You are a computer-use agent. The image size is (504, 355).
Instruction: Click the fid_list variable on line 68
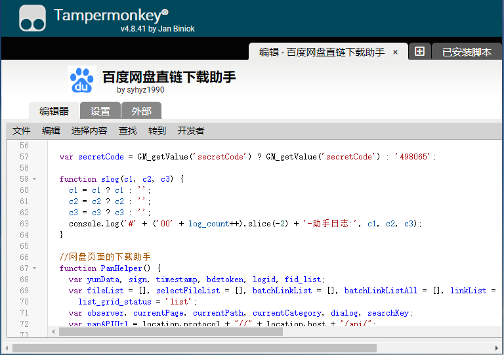tap(303, 280)
